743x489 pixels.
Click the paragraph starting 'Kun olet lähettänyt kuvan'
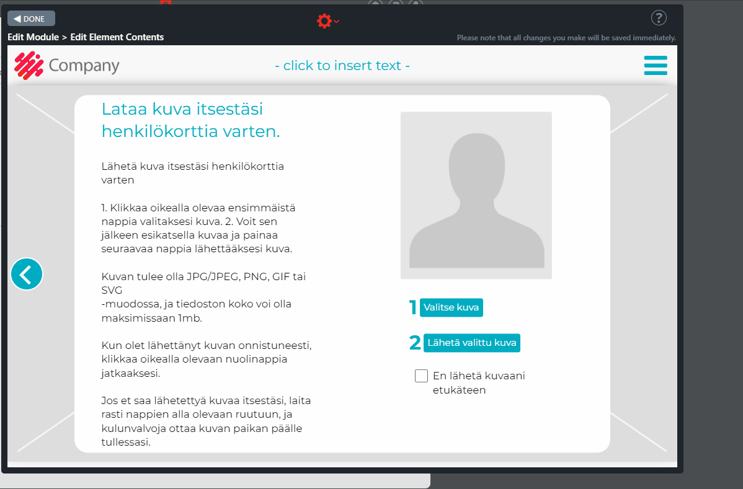[x=207, y=359]
